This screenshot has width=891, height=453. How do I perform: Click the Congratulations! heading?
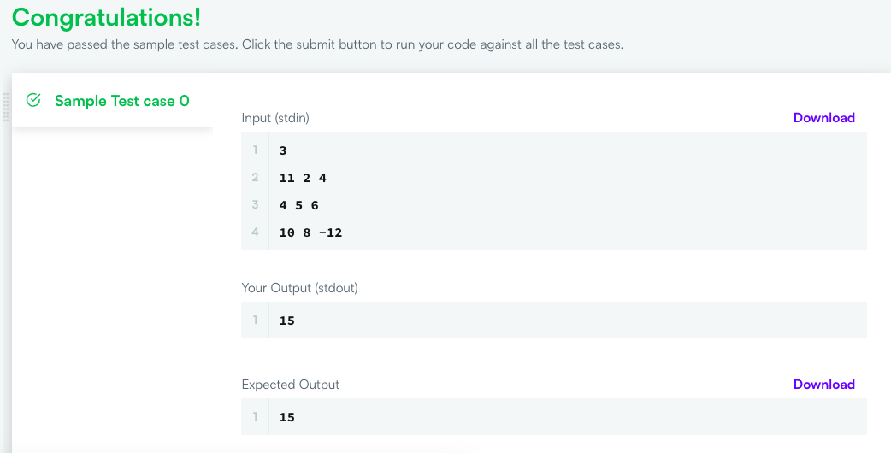point(106,18)
